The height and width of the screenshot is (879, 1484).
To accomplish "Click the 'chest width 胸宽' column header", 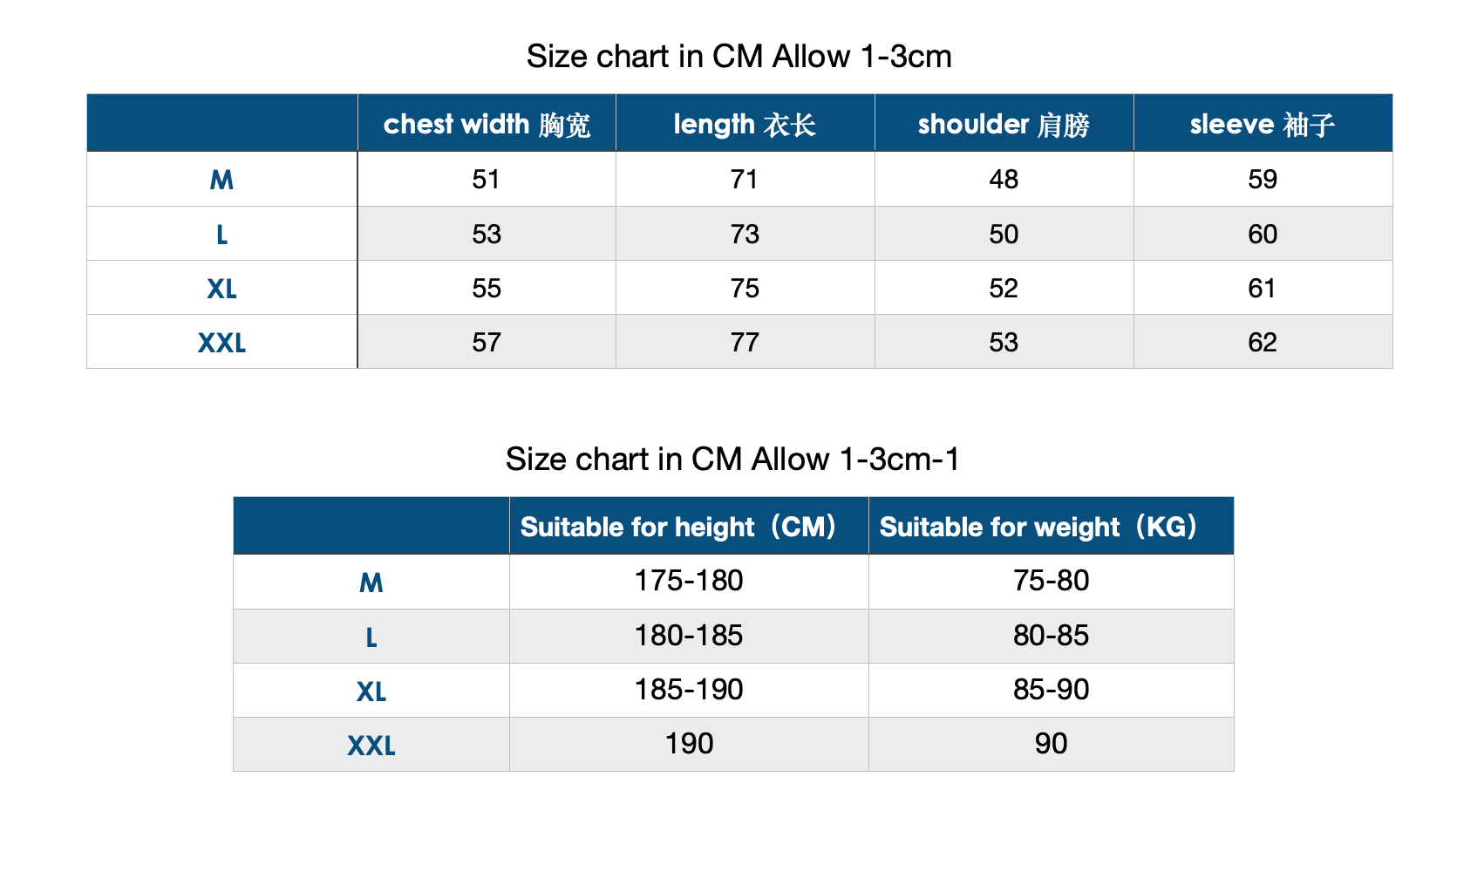I will [487, 124].
